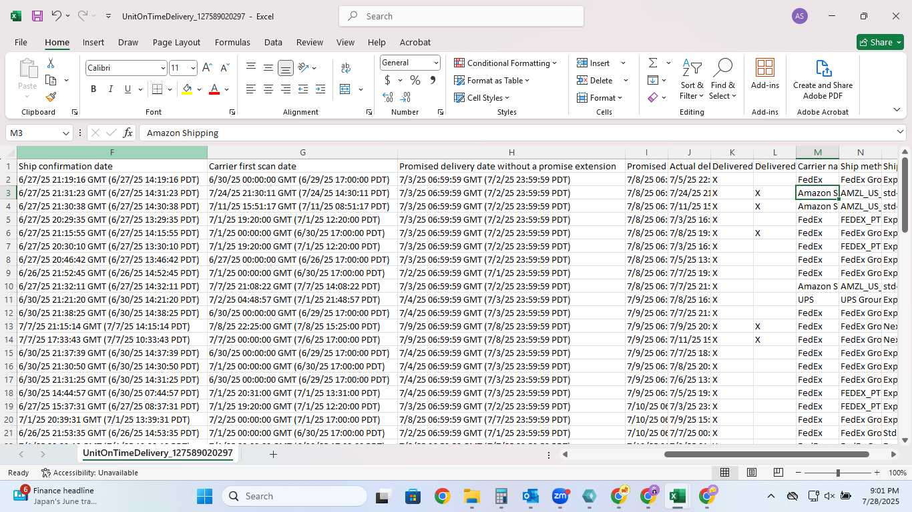Click the Wrap Text icon
The width and height of the screenshot is (912, 512).
346,68
